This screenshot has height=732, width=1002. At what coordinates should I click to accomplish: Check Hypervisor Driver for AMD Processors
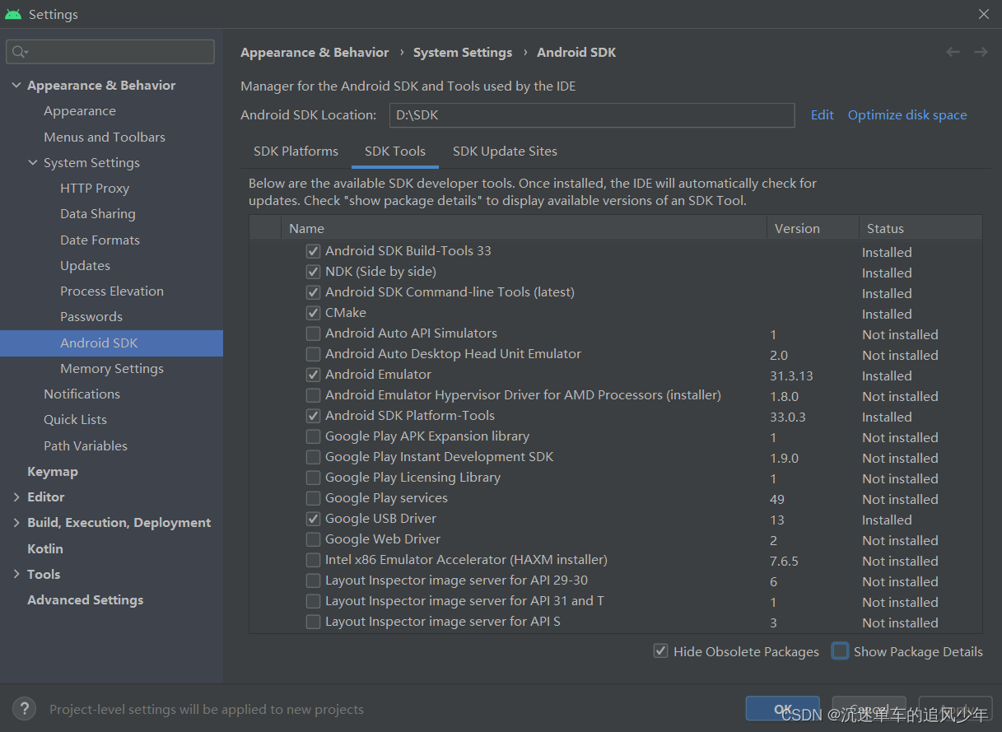(x=313, y=395)
